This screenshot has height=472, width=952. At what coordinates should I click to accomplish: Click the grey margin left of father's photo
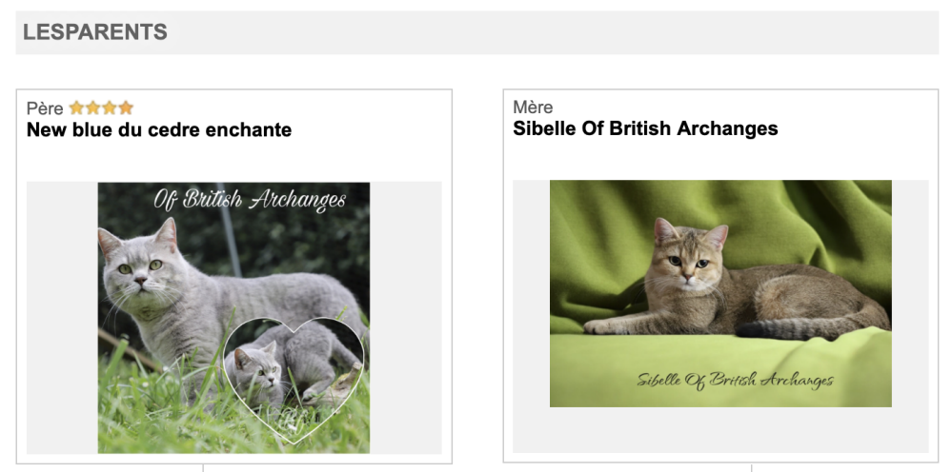(62, 317)
